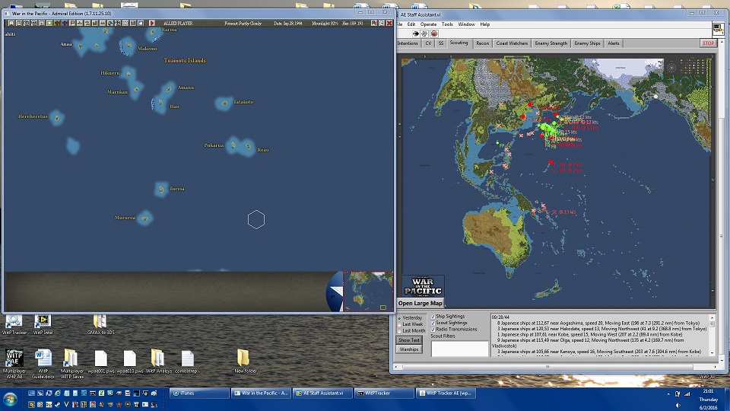This screenshot has width=730, height=411.
Task: Click the blue cross icon in game toolbar
Action: [65, 23]
